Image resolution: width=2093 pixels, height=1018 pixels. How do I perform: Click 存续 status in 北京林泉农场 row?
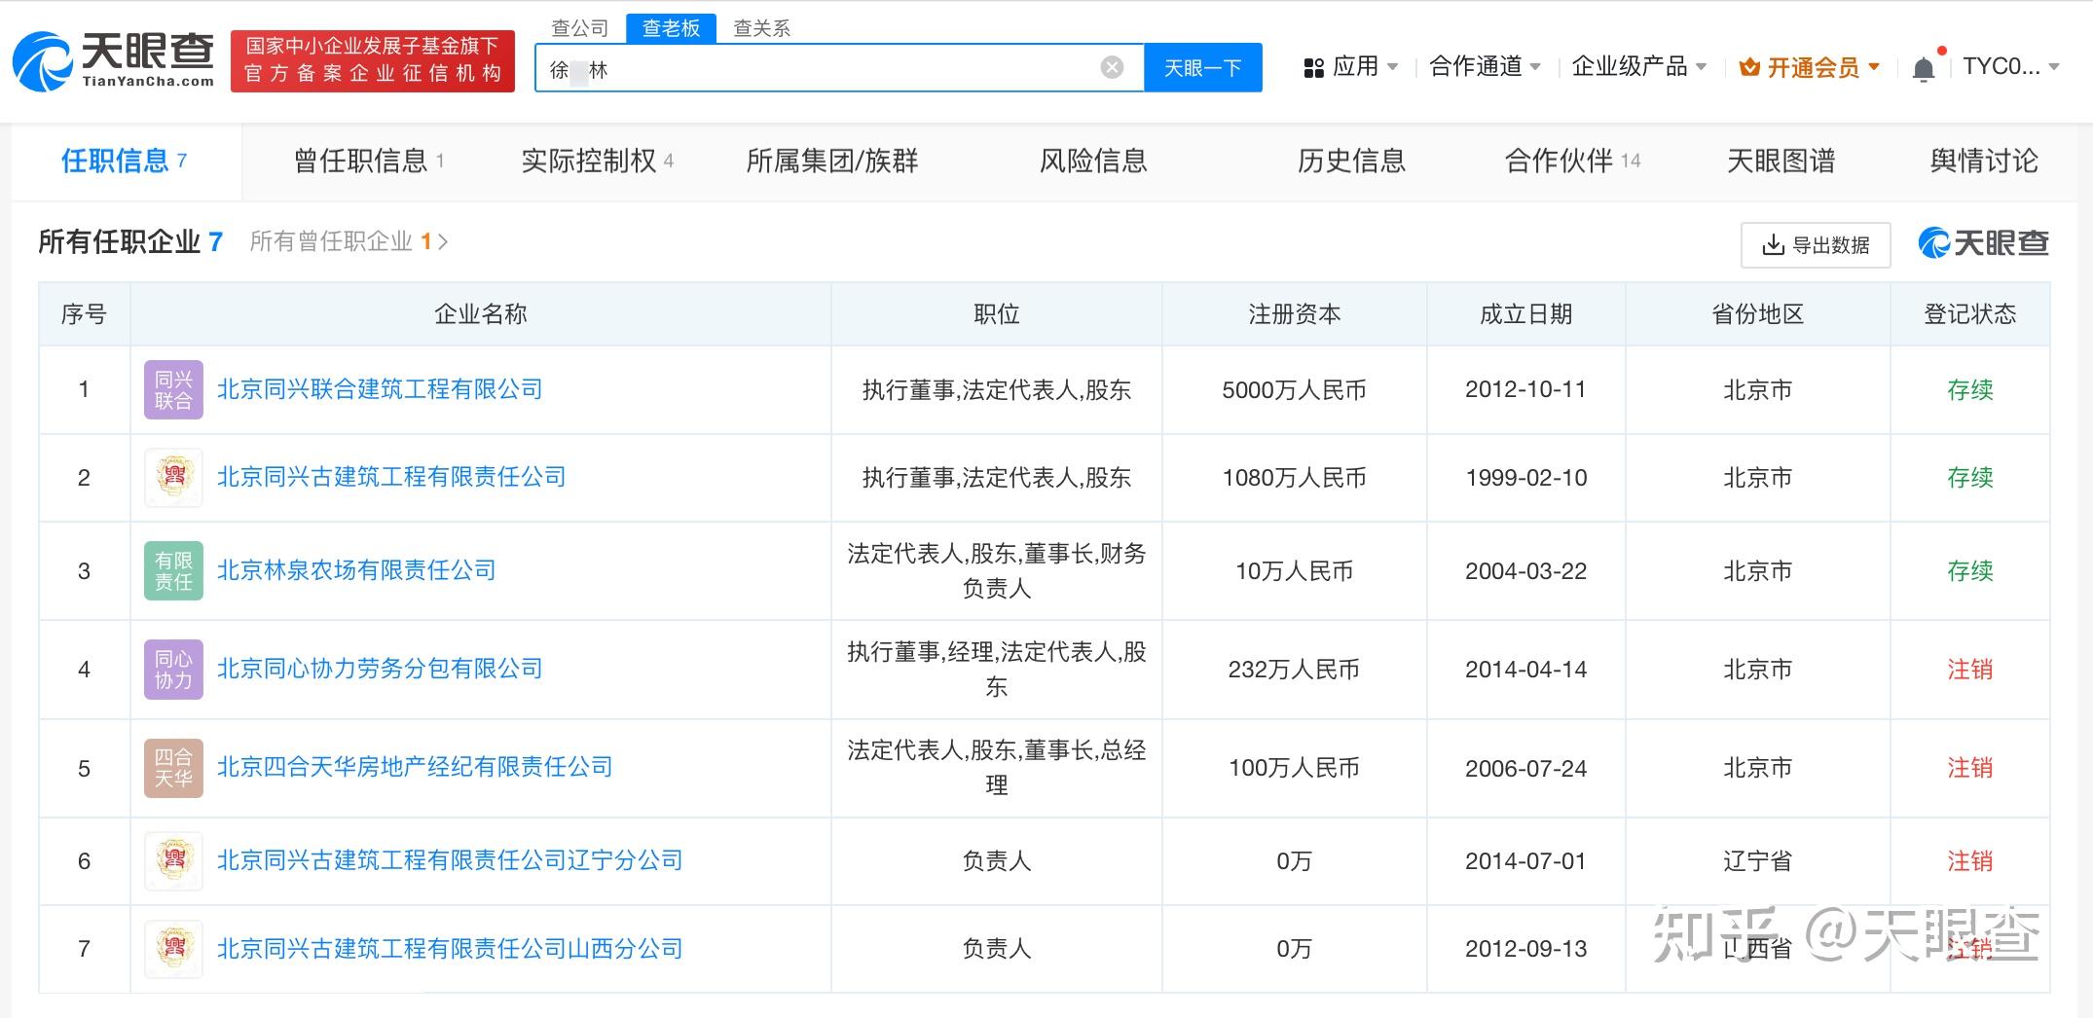1969,571
